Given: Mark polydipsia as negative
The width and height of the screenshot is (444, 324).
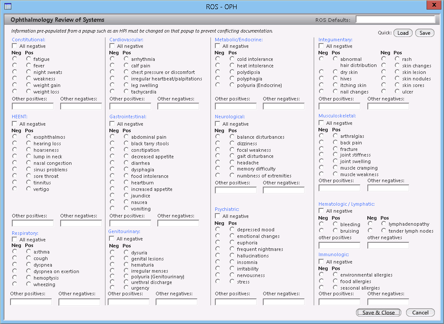Looking at the screenshot, I should coord(217,72).
